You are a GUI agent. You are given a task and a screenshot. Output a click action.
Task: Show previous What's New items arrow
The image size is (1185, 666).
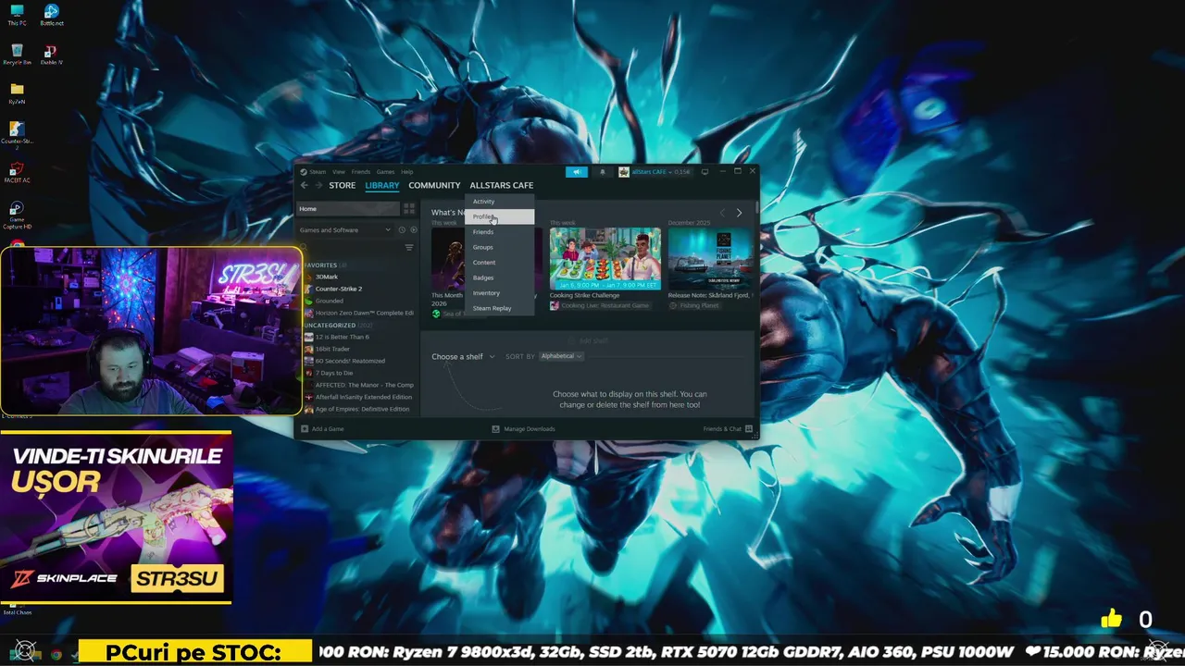point(722,213)
